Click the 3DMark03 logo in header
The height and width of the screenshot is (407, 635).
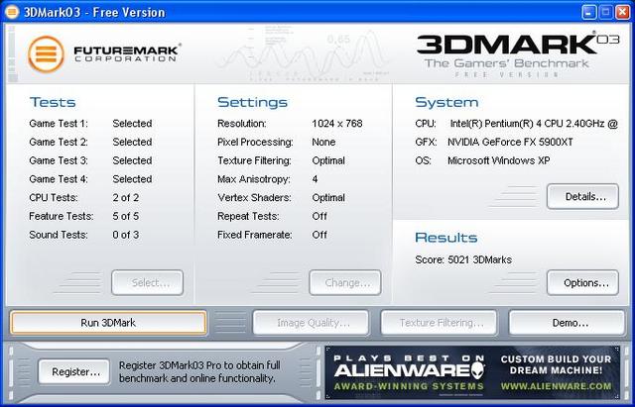[x=505, y=45]
